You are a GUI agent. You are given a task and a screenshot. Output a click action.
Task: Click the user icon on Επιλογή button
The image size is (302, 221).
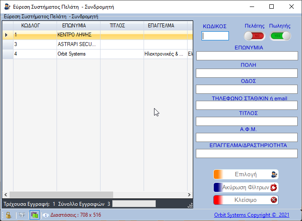point(274,175)
